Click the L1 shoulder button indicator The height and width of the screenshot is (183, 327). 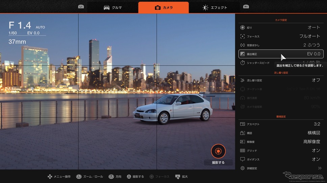point(81,7)
